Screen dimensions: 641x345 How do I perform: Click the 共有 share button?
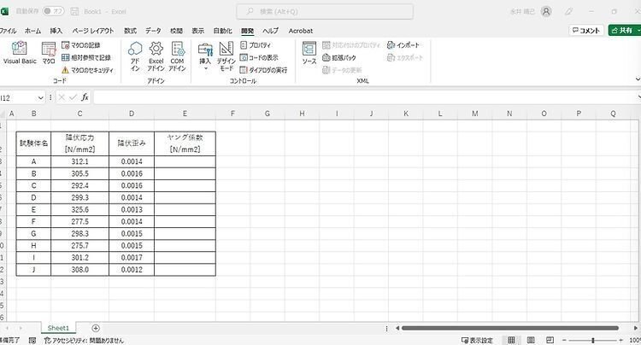[624, 30]
